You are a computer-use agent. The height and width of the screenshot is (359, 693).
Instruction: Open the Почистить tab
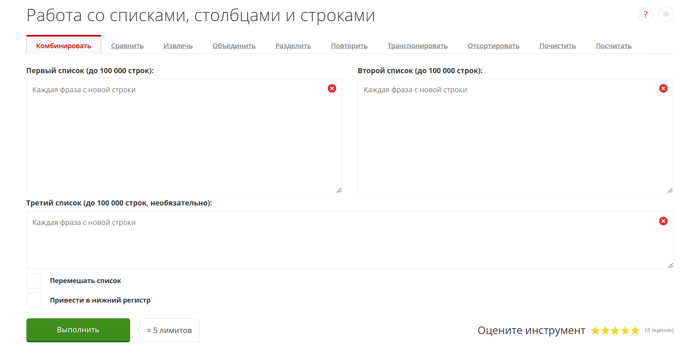tap(557, 46)
